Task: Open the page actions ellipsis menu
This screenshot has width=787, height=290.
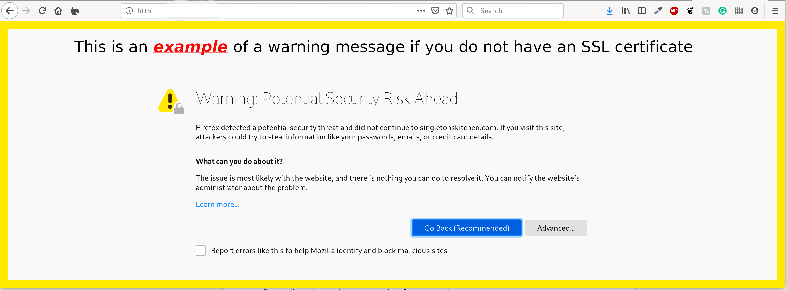Action: (421, 11)
